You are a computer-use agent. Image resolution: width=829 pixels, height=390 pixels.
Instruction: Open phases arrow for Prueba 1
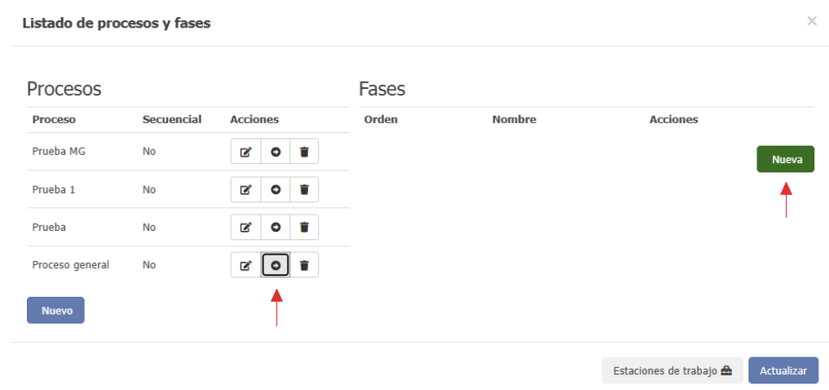tap(276, 189)
